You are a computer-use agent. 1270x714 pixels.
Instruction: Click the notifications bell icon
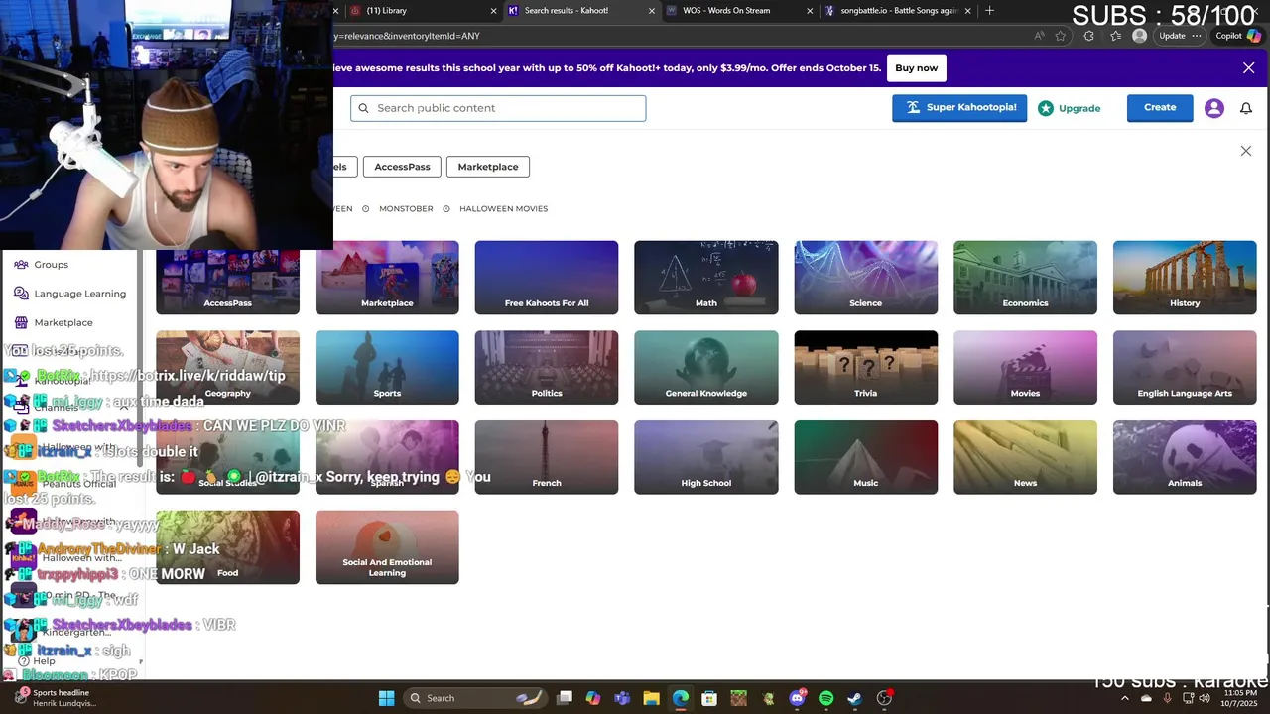pos(1246,108)
